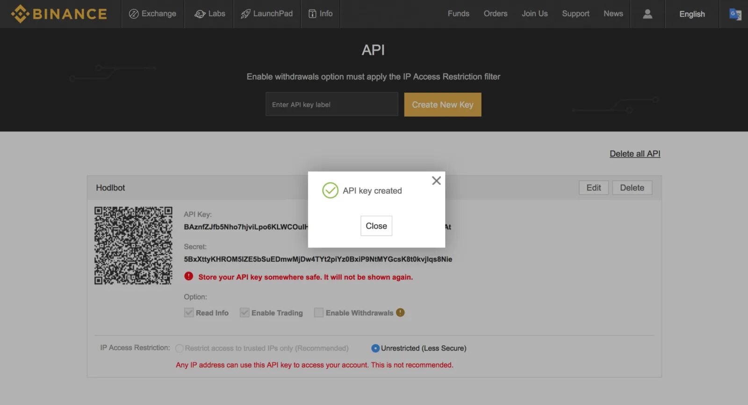
Task: Open the Exchange menu
Action: [153, 14]
